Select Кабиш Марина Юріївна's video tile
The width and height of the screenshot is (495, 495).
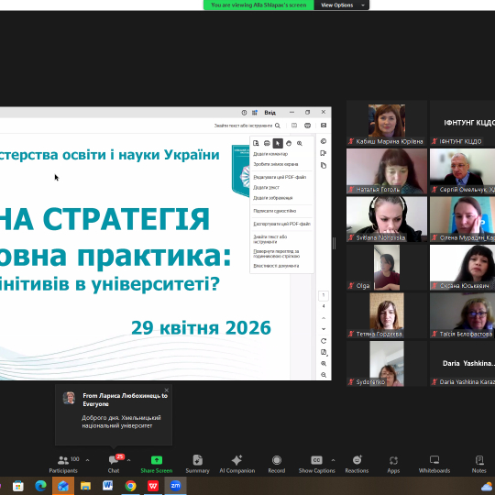pos(387,124)
